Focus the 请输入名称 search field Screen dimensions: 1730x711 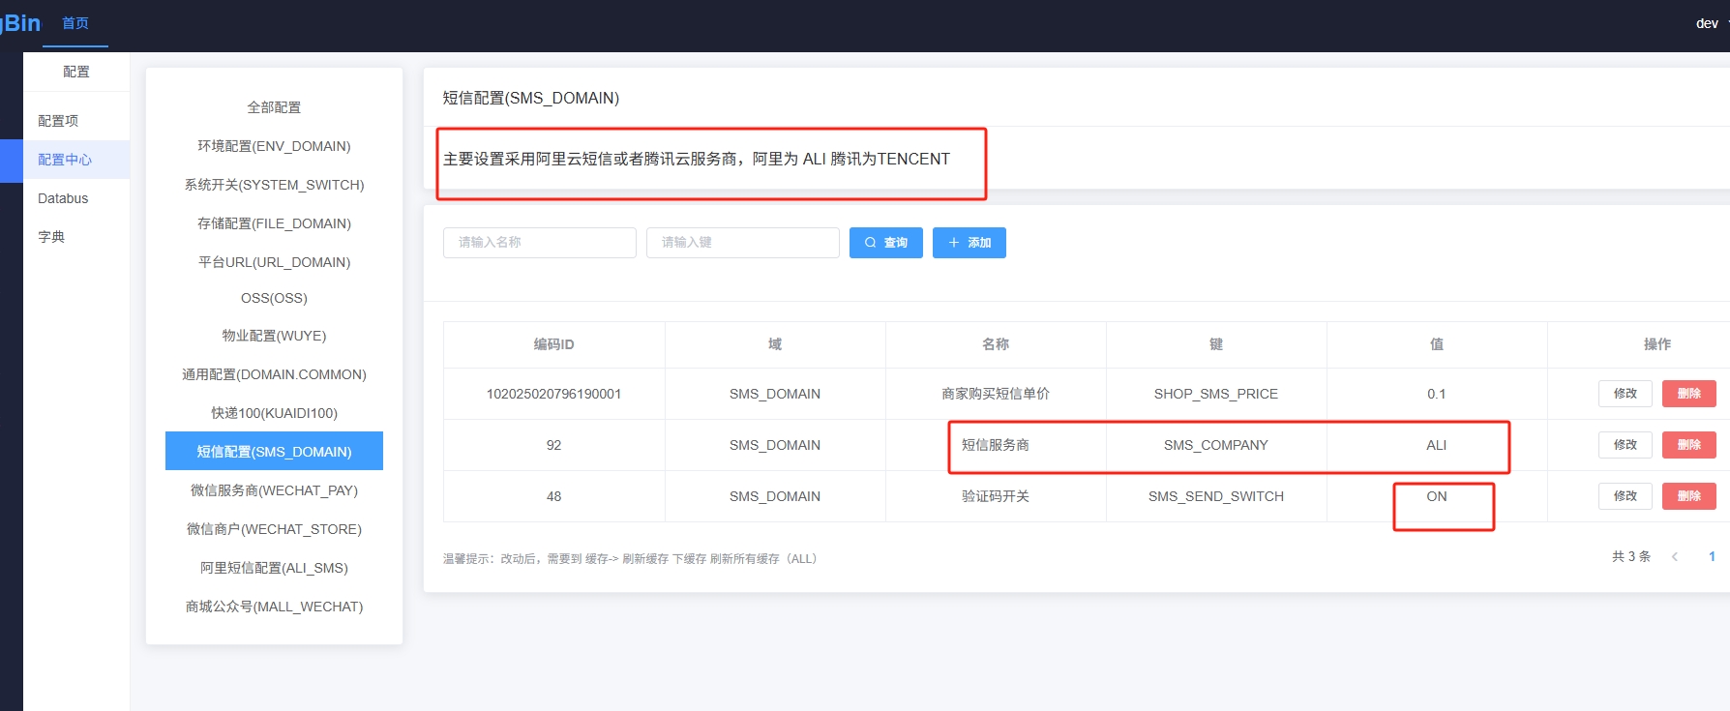540,243
